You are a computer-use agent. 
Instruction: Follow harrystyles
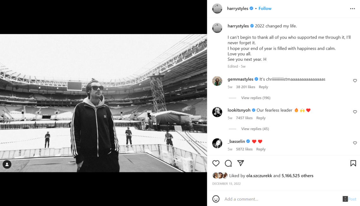[265, 9]
